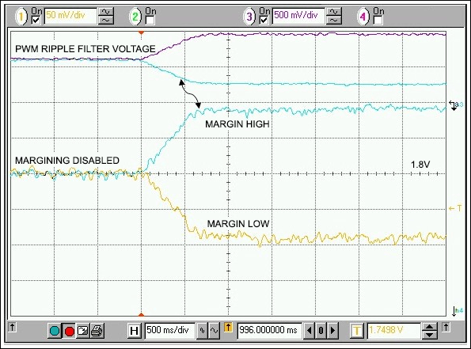Click the channel 1 yellow number badge

point(21,16)
